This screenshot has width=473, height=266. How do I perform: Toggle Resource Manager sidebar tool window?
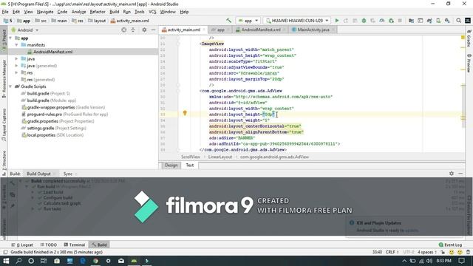point(4,78)
